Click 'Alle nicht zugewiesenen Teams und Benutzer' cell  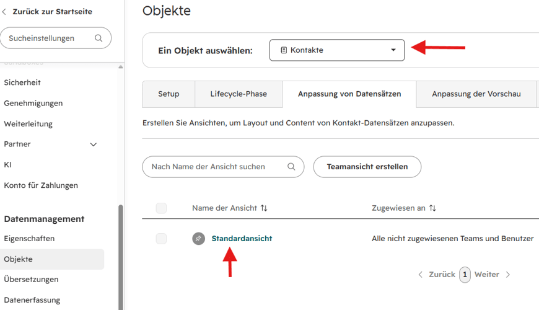452,239
